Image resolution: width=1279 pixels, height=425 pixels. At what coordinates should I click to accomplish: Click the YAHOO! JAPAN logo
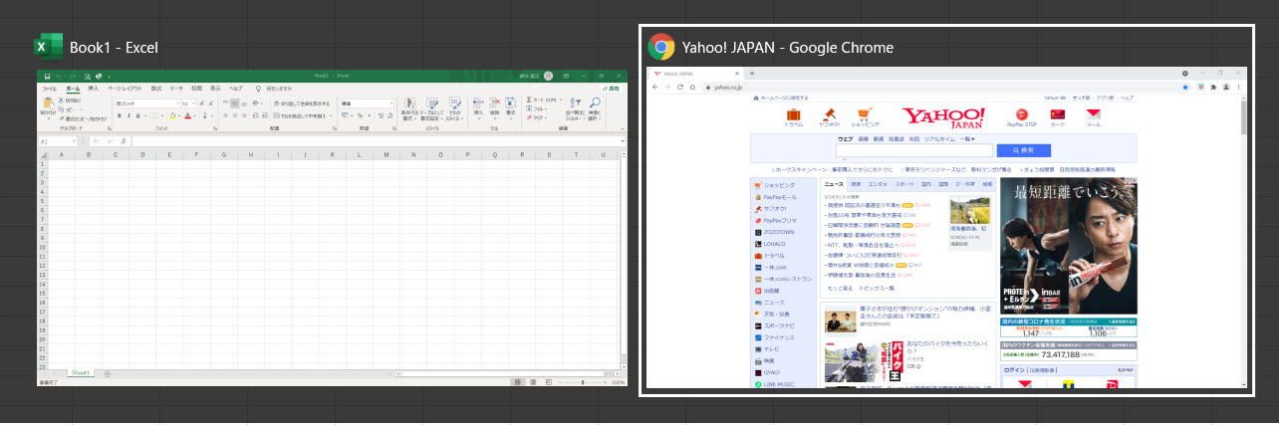pos(943,119)
